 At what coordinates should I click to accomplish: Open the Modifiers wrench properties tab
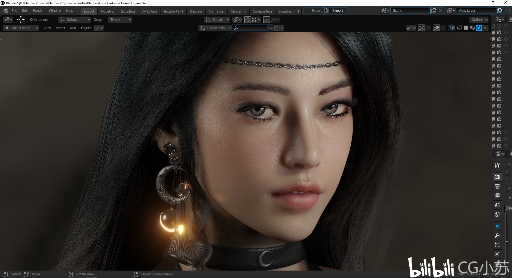click(497, 235)
